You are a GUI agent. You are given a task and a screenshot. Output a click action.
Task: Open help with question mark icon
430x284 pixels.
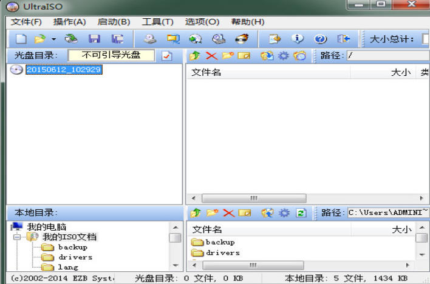coord(321,39)
